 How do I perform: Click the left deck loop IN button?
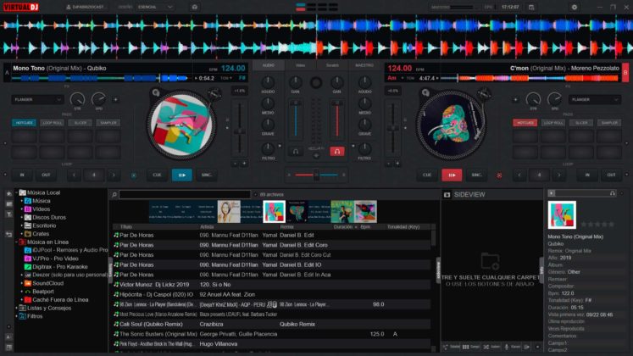22,175
